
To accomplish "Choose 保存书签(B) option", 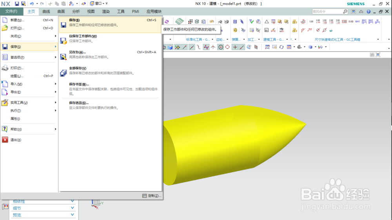I will (x=110, y=88).
